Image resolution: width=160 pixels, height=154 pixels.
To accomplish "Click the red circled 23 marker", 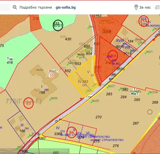I will 28,103.
